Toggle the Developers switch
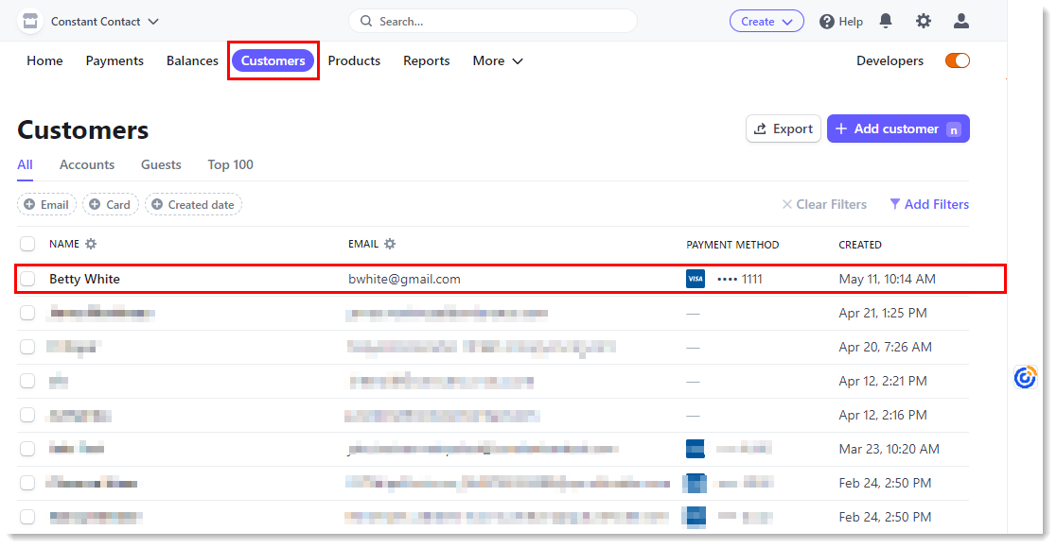This screenshot has width=1057, height=548. point(958,60)
